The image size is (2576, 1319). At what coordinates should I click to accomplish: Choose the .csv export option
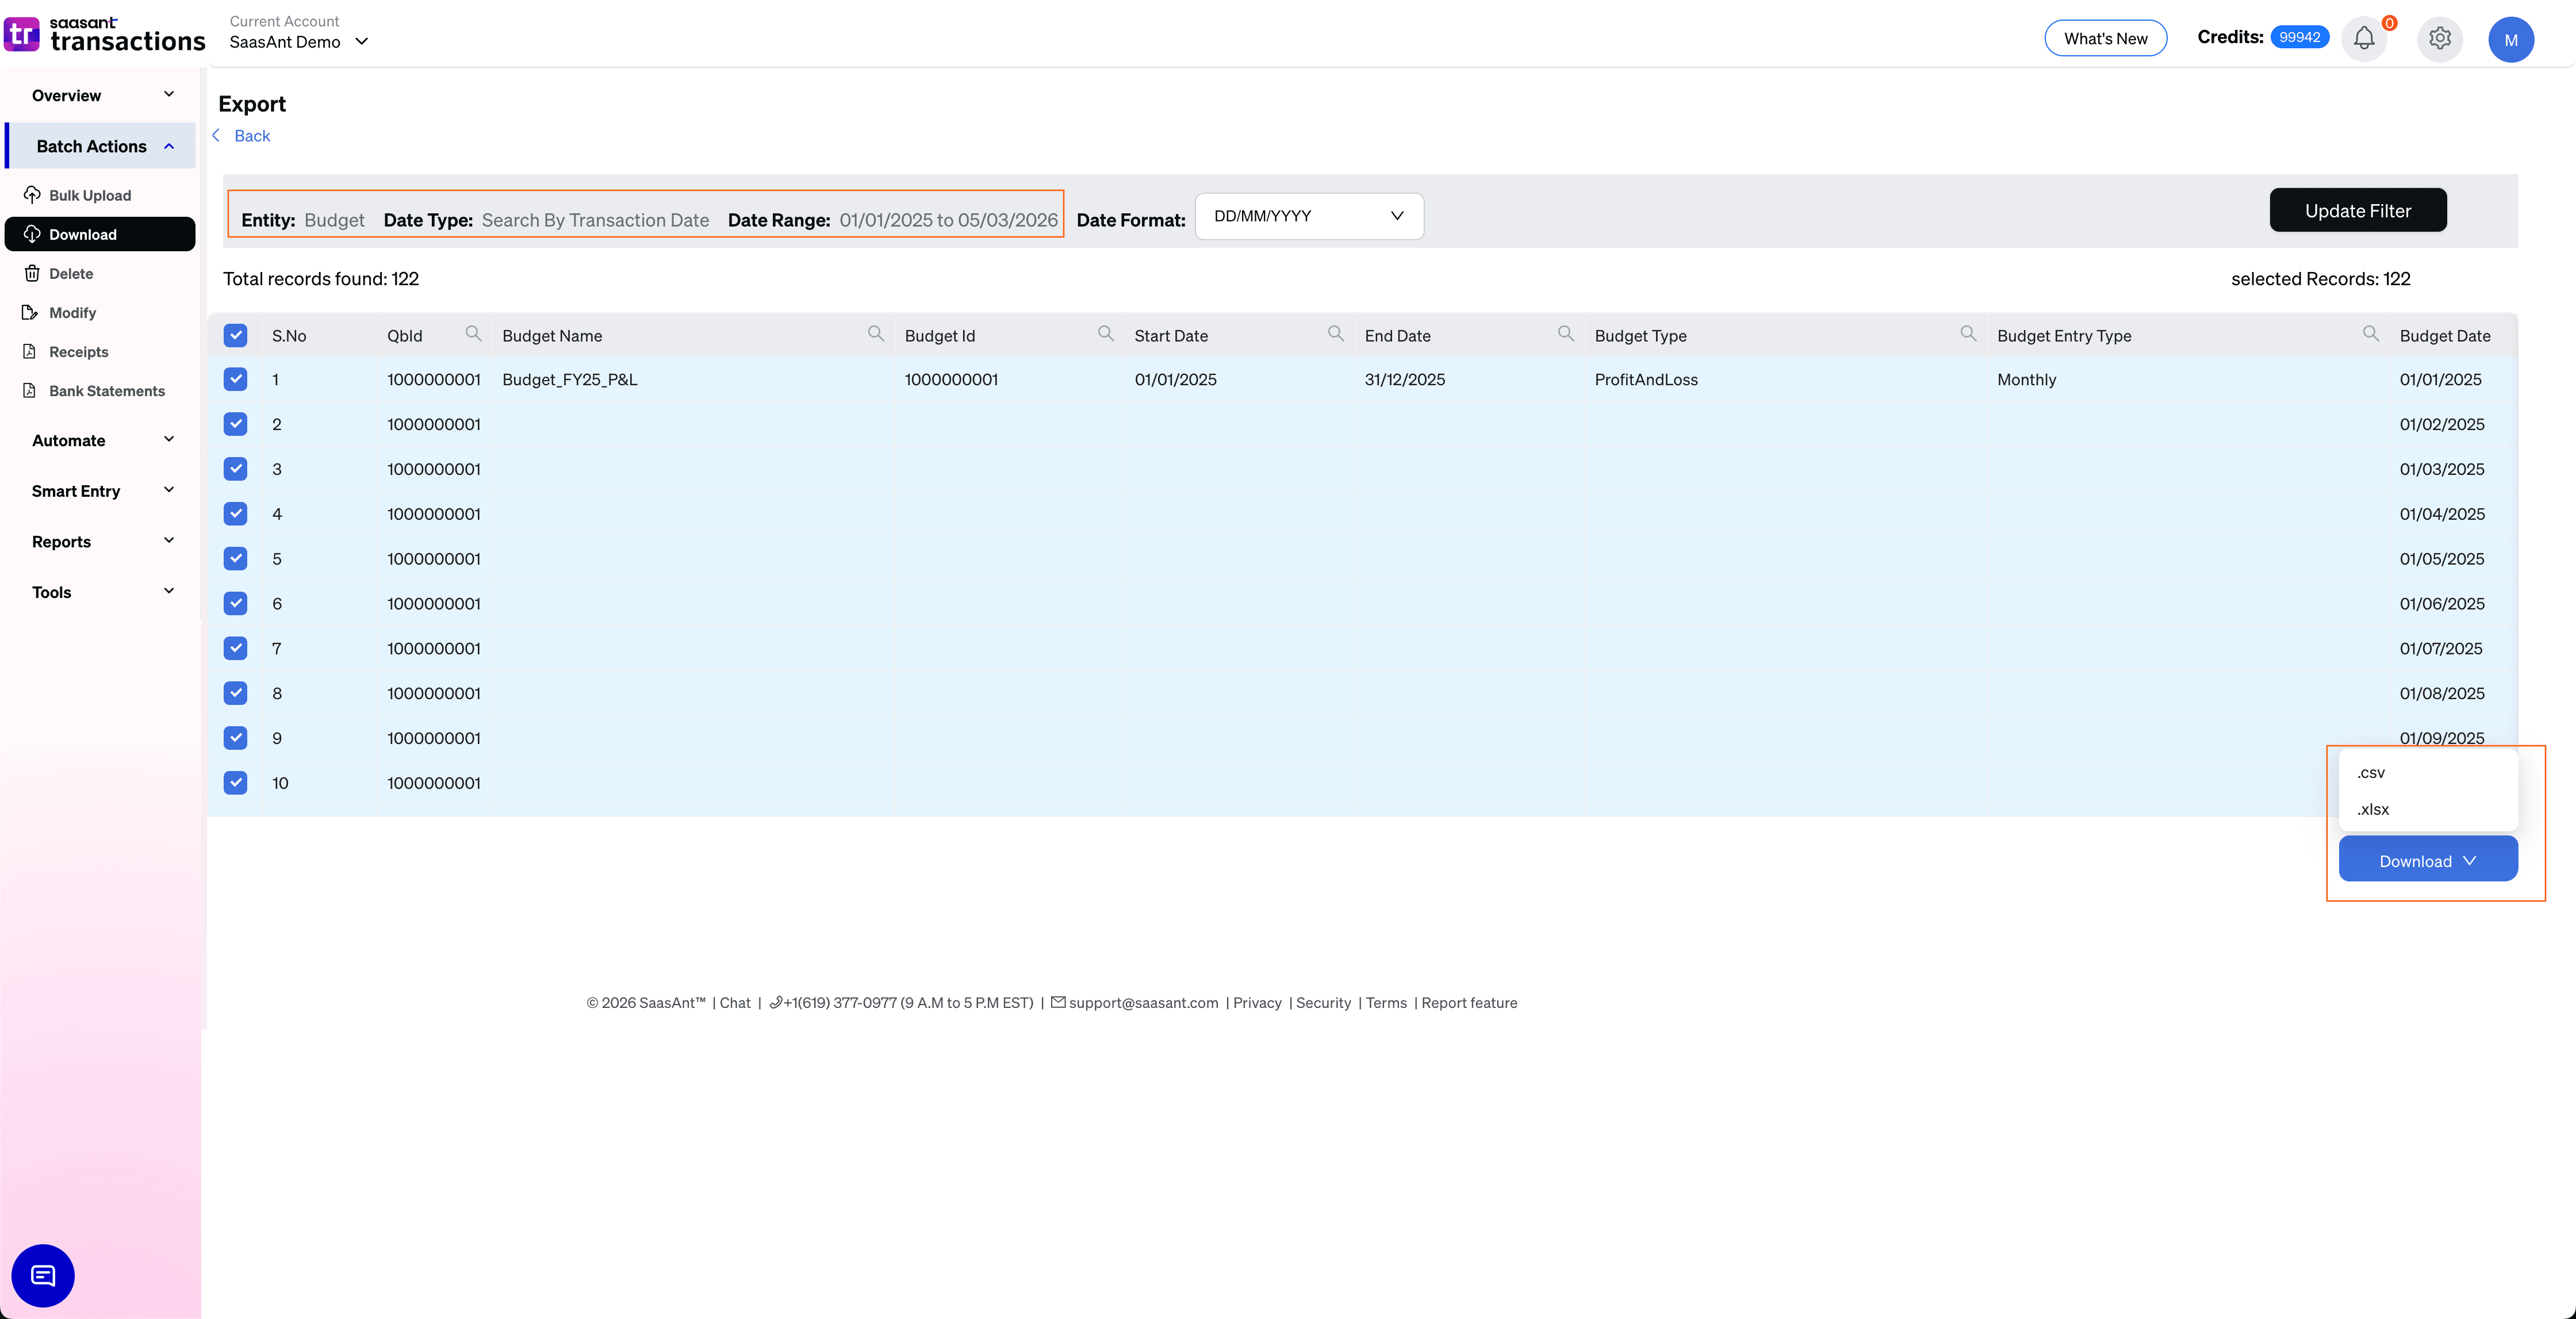click(2370, 771)
